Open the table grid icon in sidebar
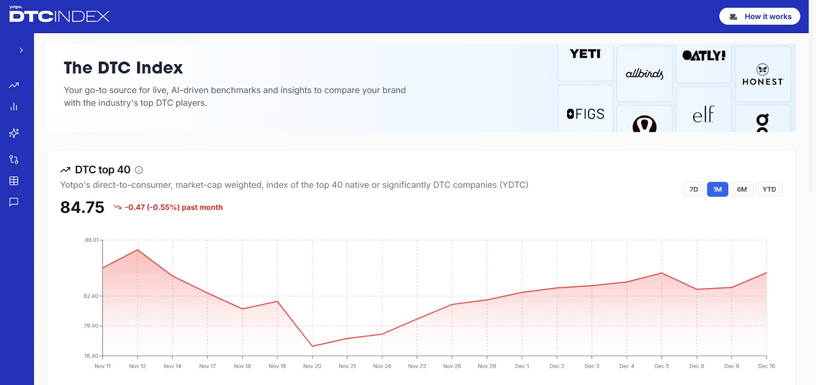 [x=14, y=181]
